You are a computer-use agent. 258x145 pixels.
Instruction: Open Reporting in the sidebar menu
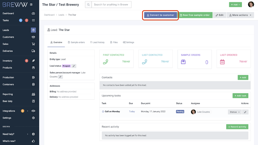(x=7, y=94)
